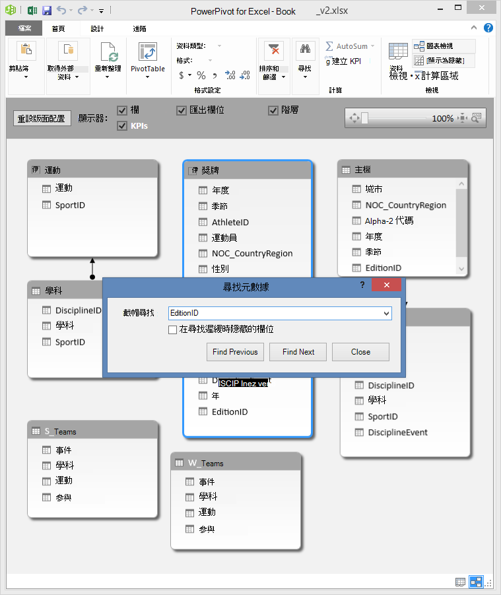Click the Save icon in title bar
The image size is (501, 595).
47,11
